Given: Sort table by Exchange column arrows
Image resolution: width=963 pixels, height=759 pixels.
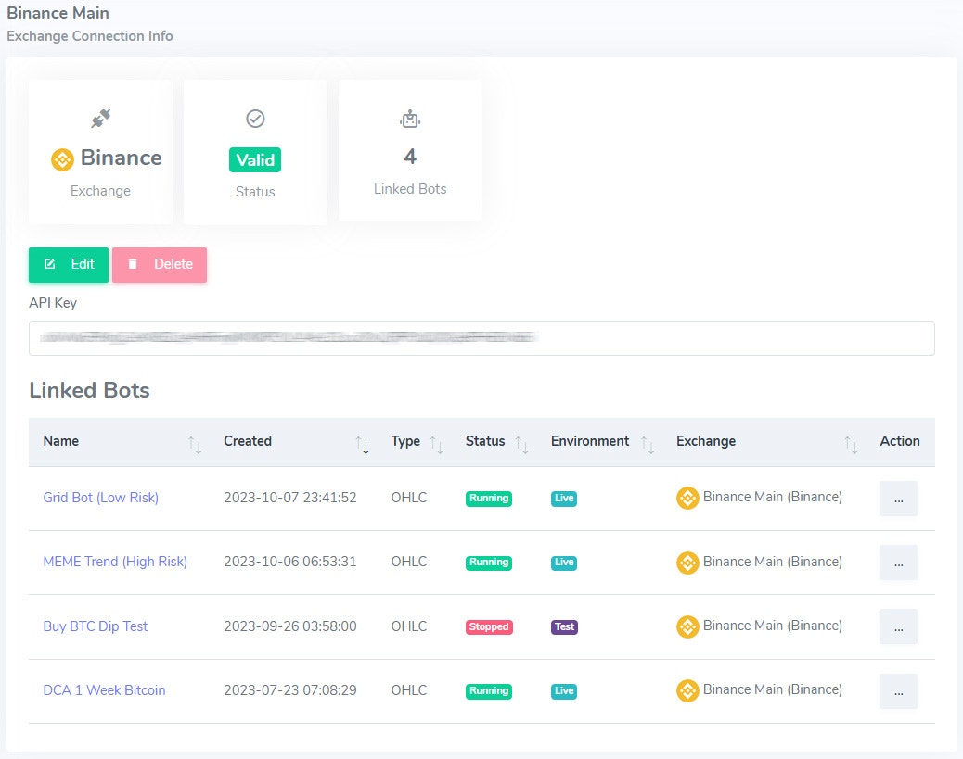Looking at the screenshot, I should click(x=851, y=444).
